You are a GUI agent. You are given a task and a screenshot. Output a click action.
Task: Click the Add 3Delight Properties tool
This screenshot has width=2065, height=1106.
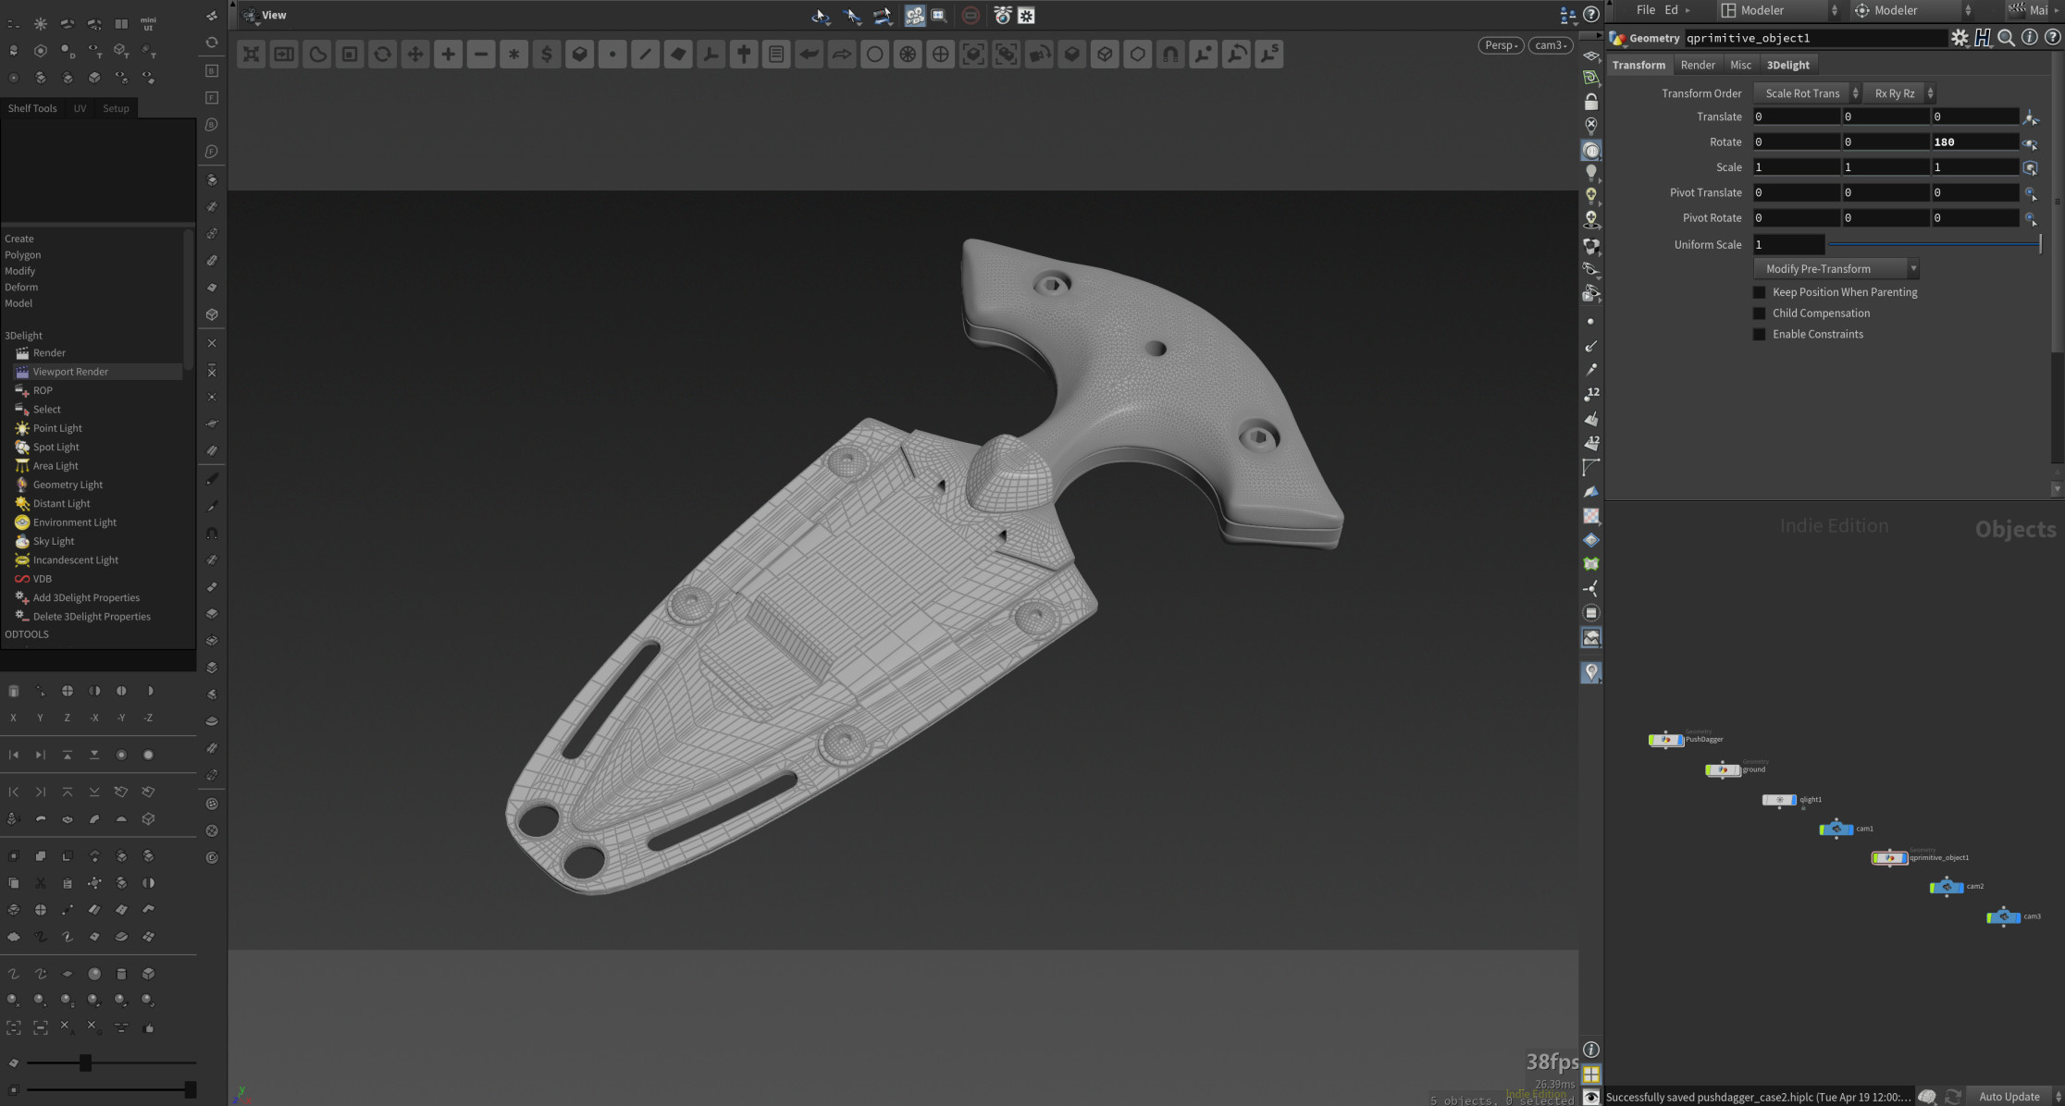click(x=78, y=598)
